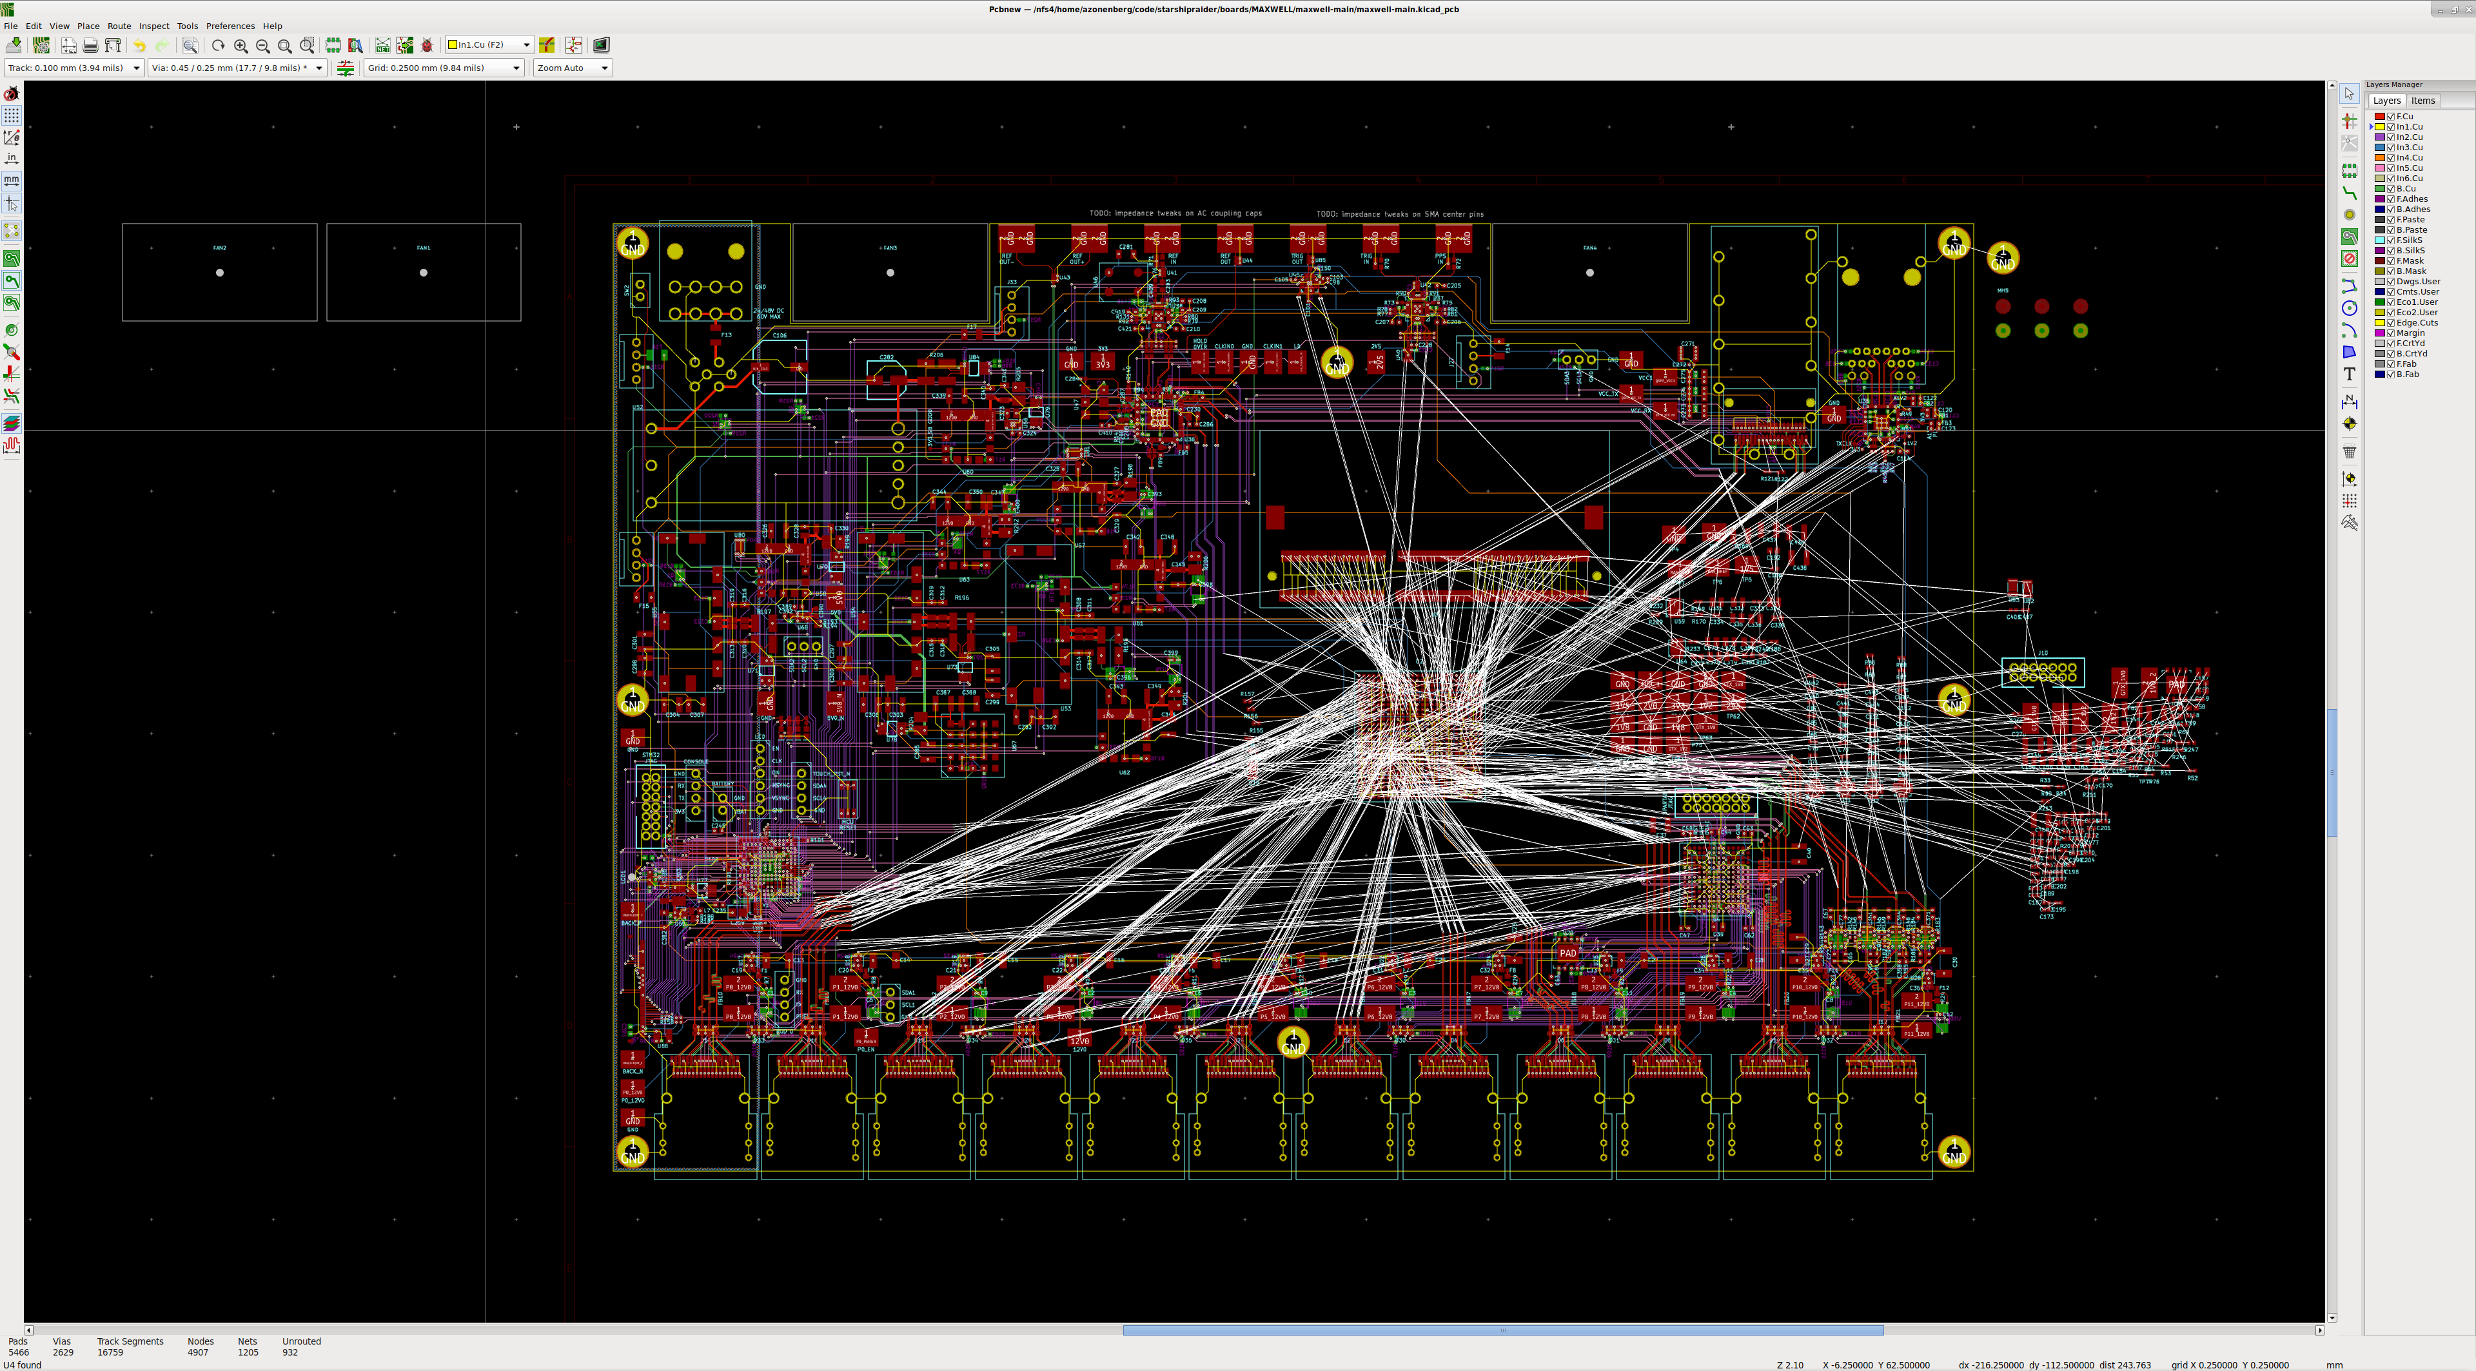Select the In3.Cu layer name
2476x1371 pixels.
2410,147
